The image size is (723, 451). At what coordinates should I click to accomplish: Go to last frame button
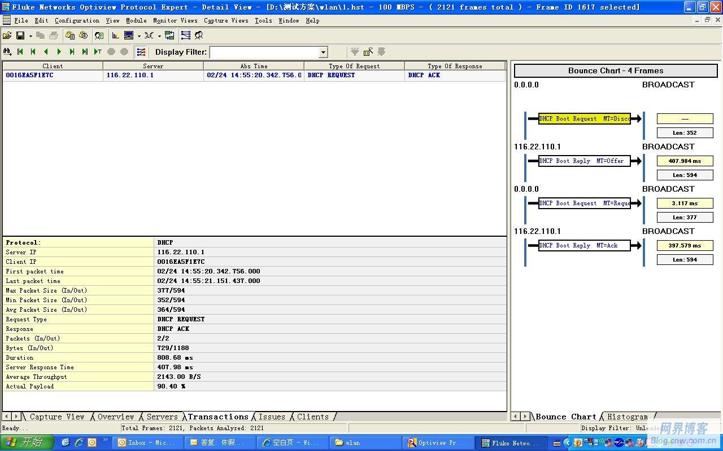click(x=85, y=52)
